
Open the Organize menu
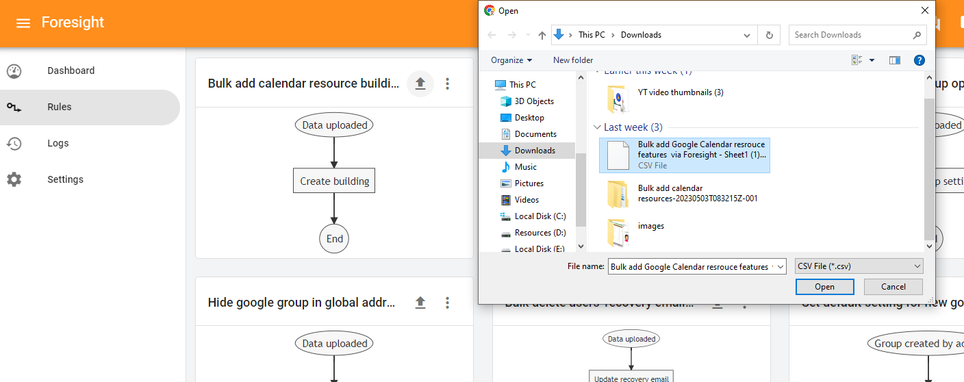click(511, 60)
